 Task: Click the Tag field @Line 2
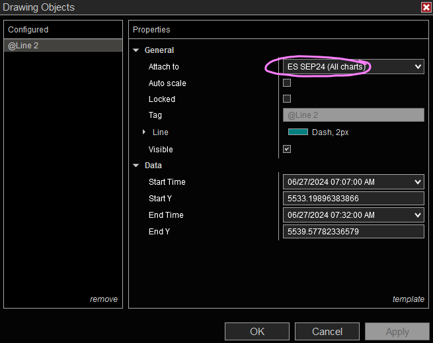[354, 115]
